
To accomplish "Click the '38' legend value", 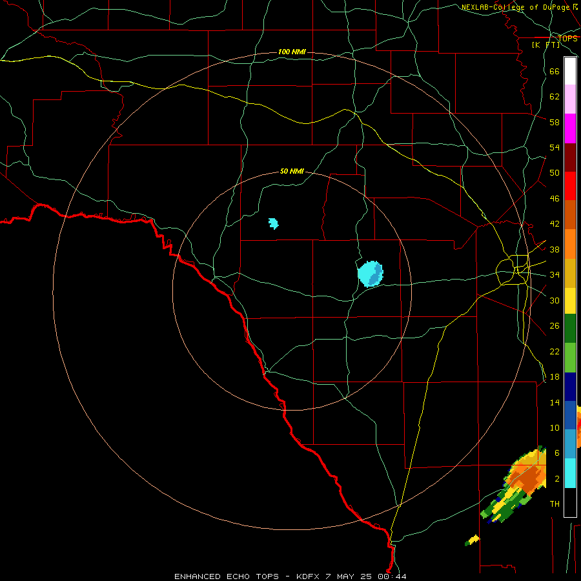I will click(x=555, y=249).
